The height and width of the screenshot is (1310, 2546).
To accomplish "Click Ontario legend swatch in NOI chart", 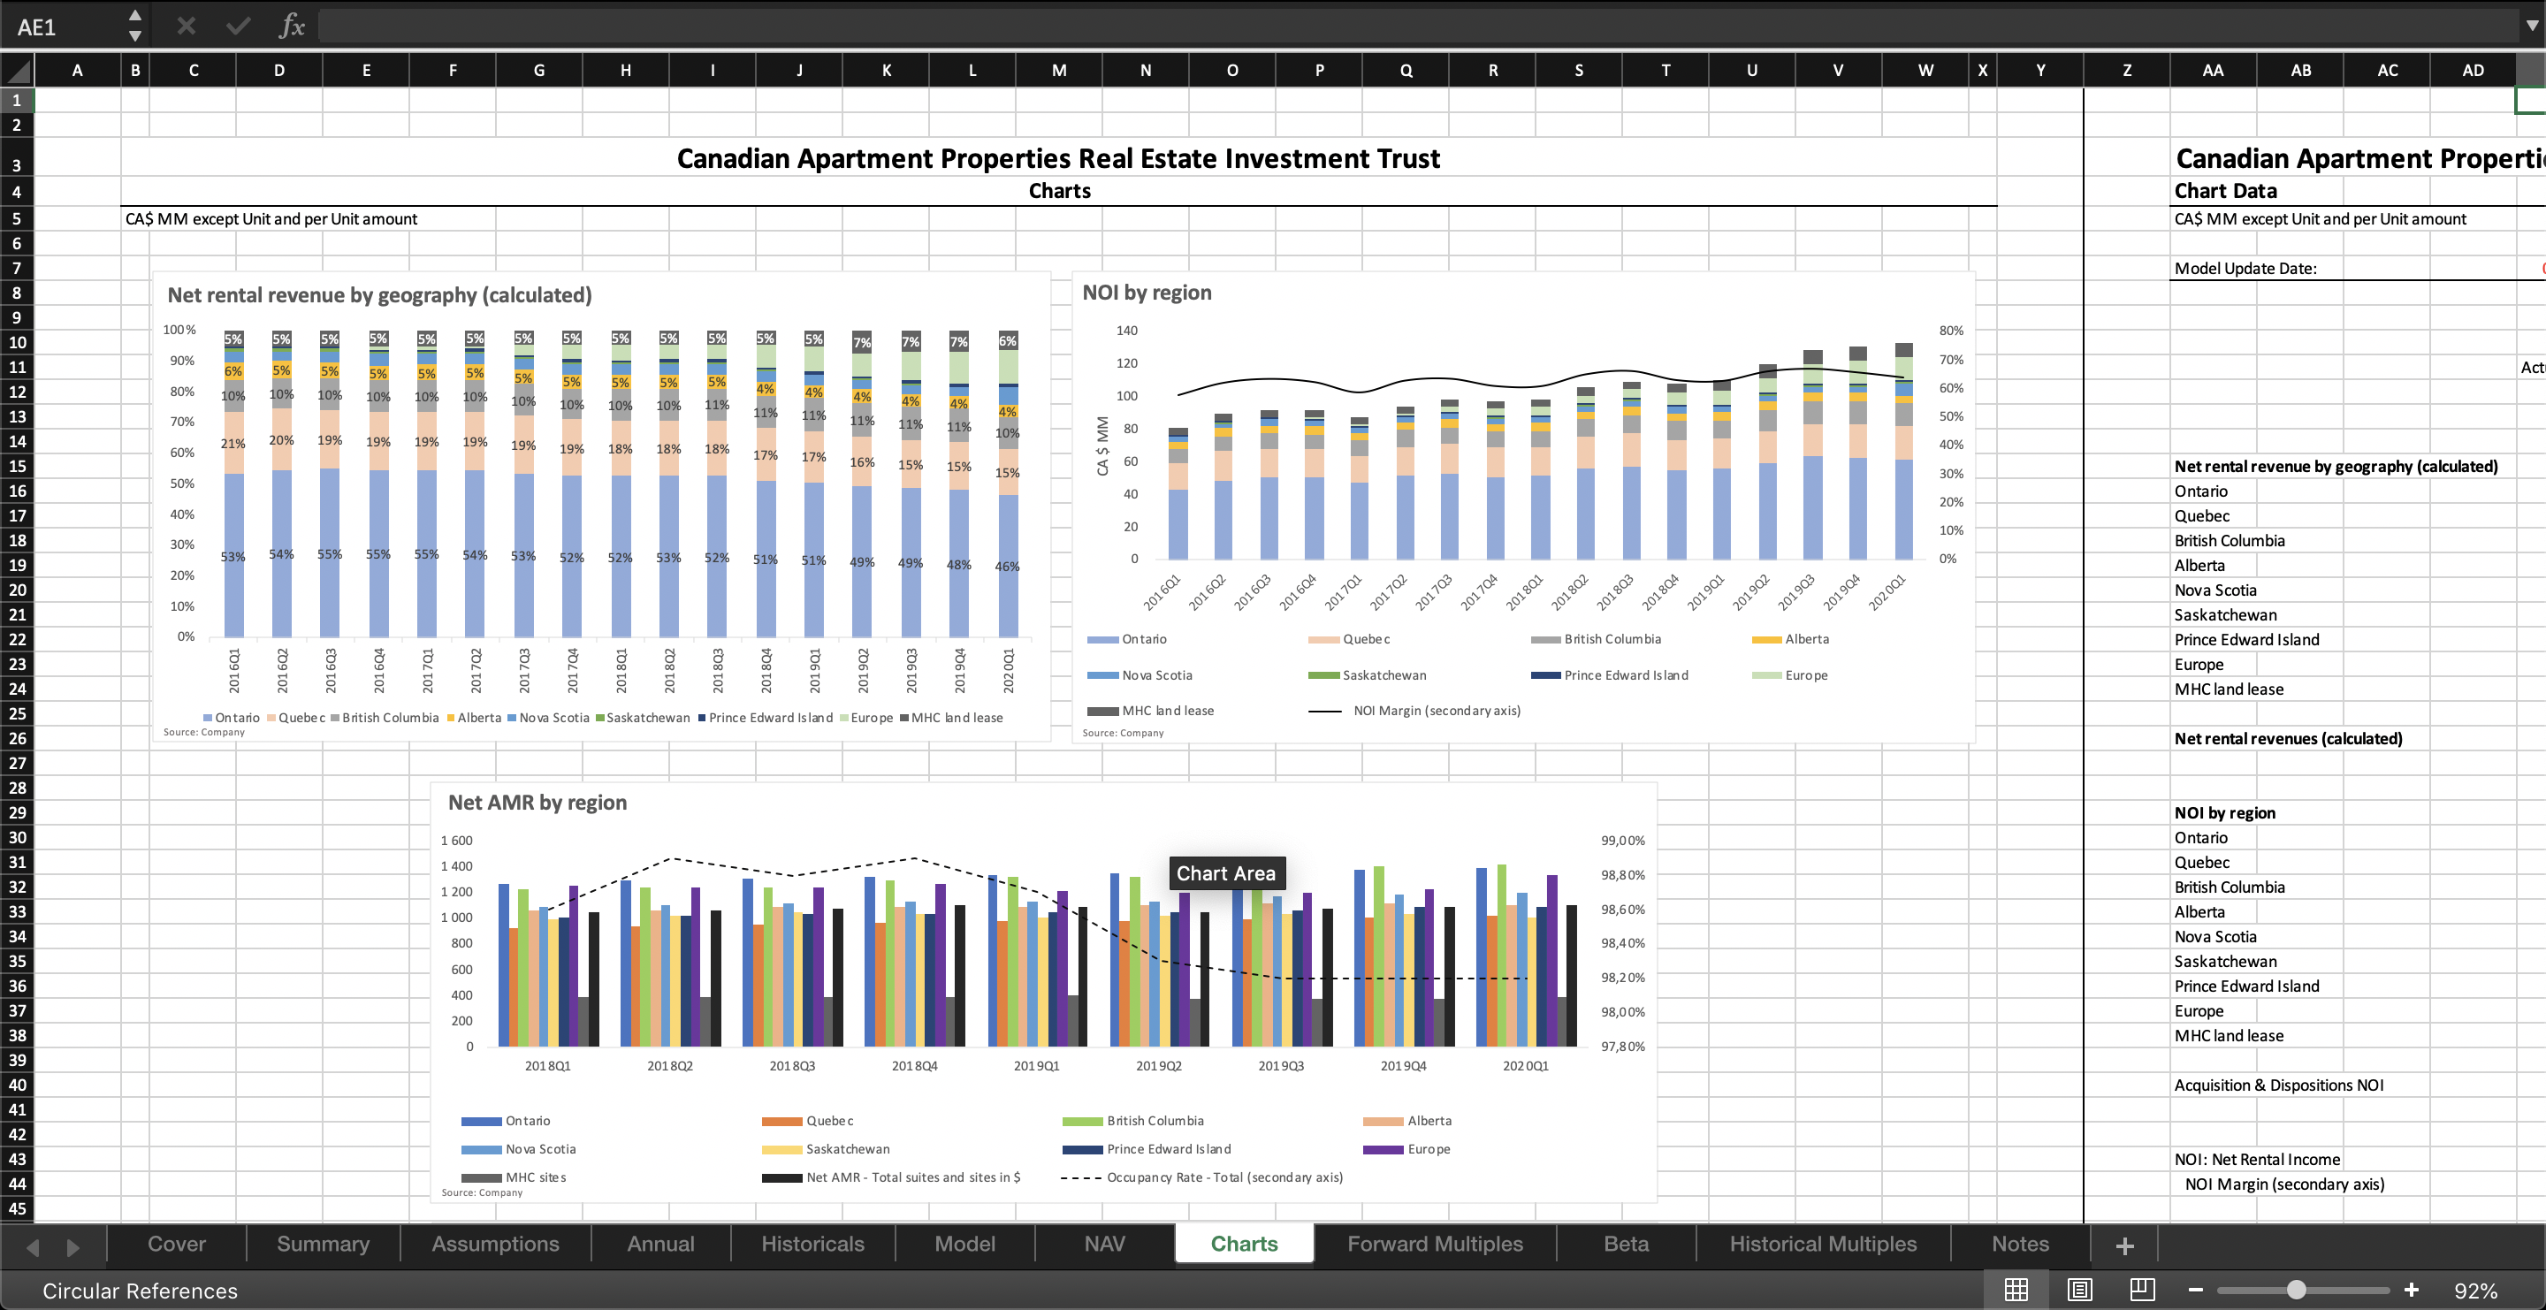I will tap(1102, 639).
